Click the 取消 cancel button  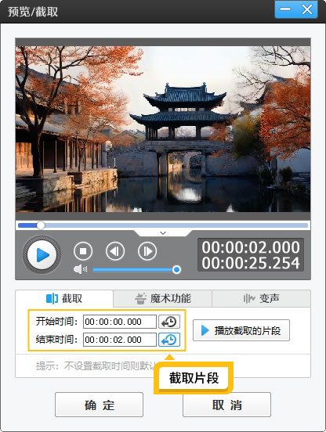(226, 405)
